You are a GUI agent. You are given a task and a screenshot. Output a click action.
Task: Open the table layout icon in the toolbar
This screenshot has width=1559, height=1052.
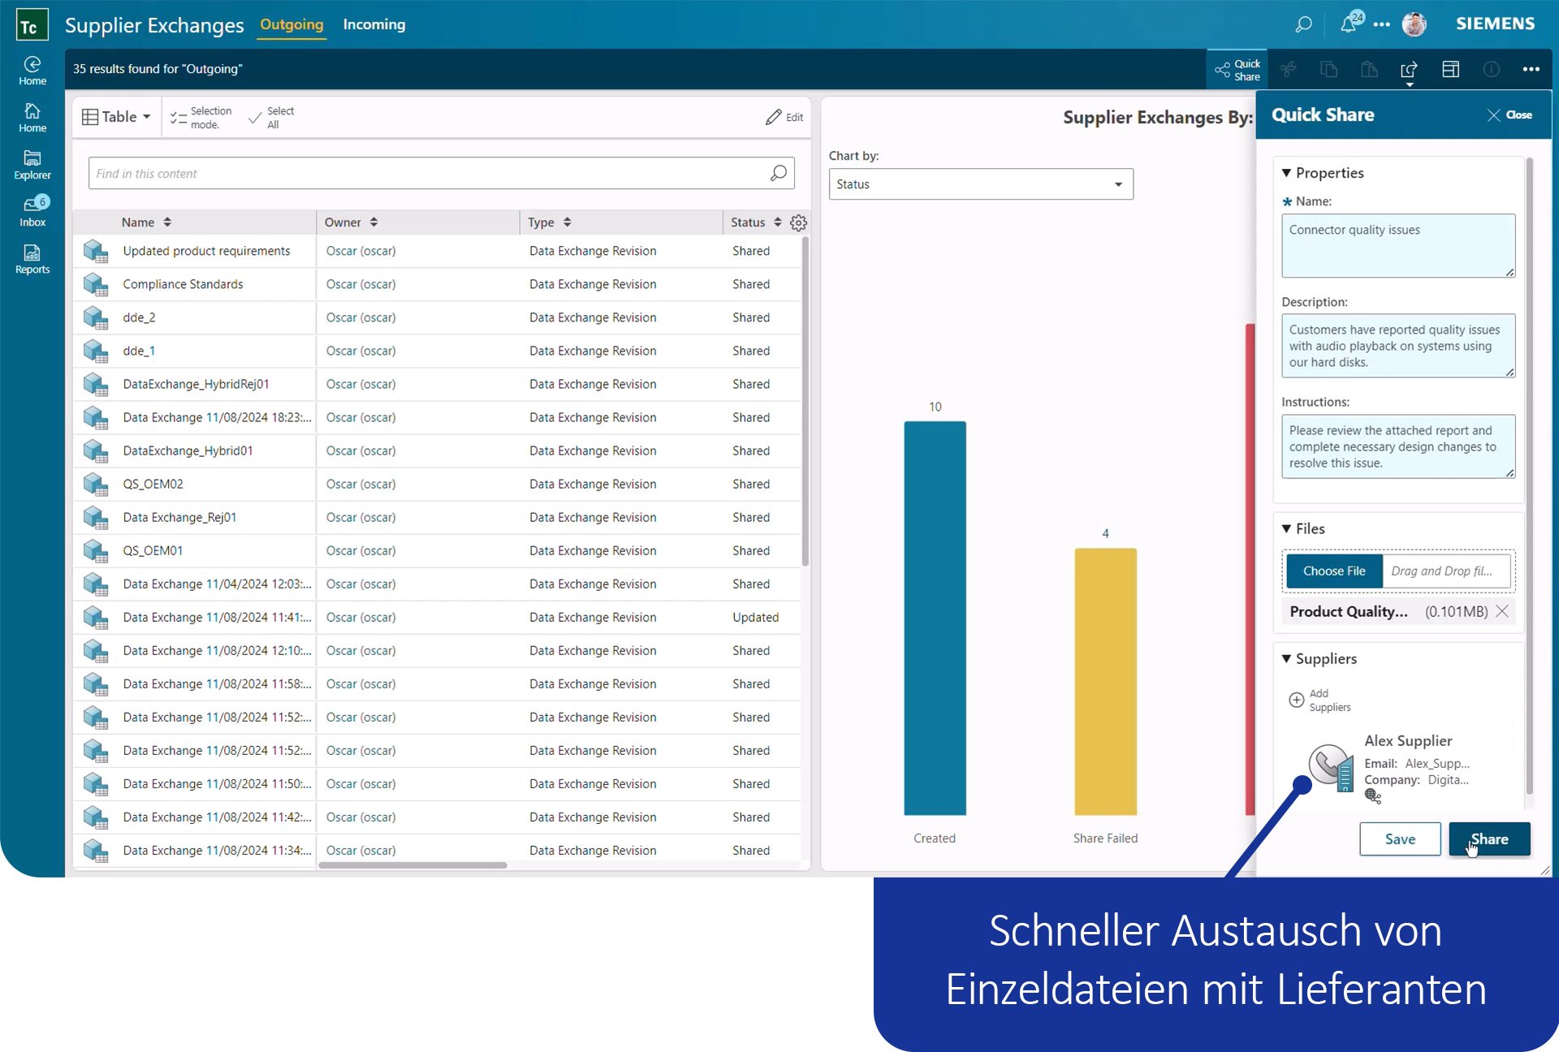pyautogui.click(x=1451, y=69)
